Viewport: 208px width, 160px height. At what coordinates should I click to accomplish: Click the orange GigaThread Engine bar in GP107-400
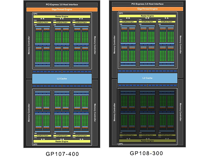pos(62,9)
